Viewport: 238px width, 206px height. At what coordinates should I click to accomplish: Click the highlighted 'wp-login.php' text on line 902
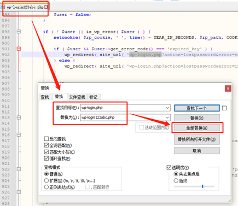(x=146, y=55)
